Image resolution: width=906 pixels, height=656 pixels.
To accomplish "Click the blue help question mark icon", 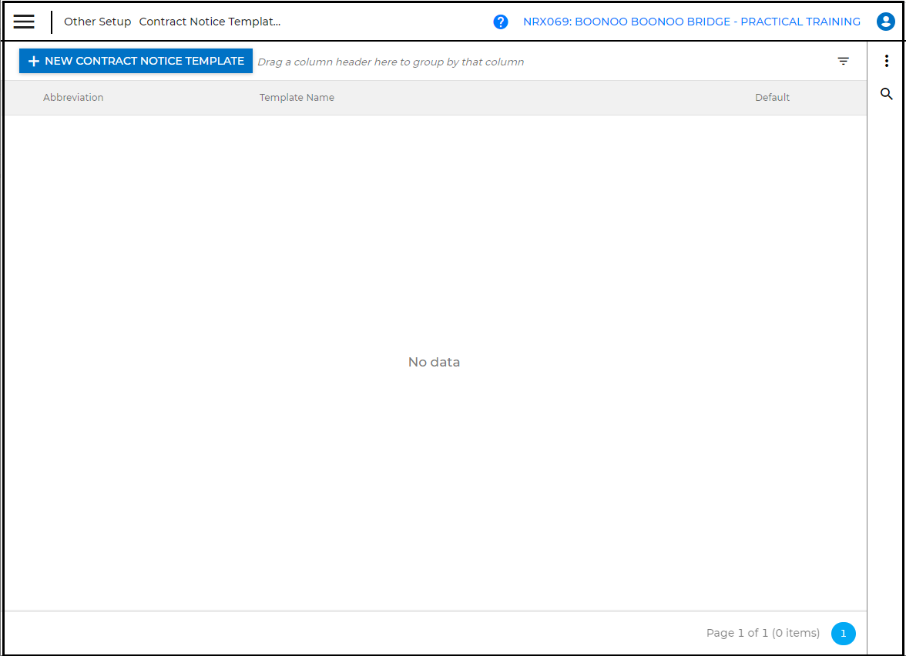I will [501, 22].
